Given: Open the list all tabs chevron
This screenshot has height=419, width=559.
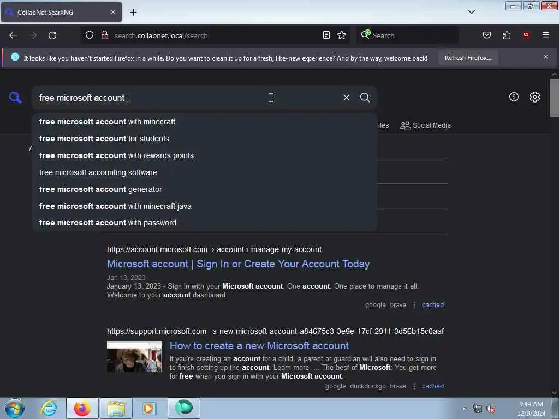Looking at the screenshot, I should click(x=472, y=12).
